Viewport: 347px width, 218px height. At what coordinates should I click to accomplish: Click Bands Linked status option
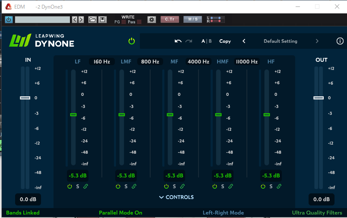23,213
